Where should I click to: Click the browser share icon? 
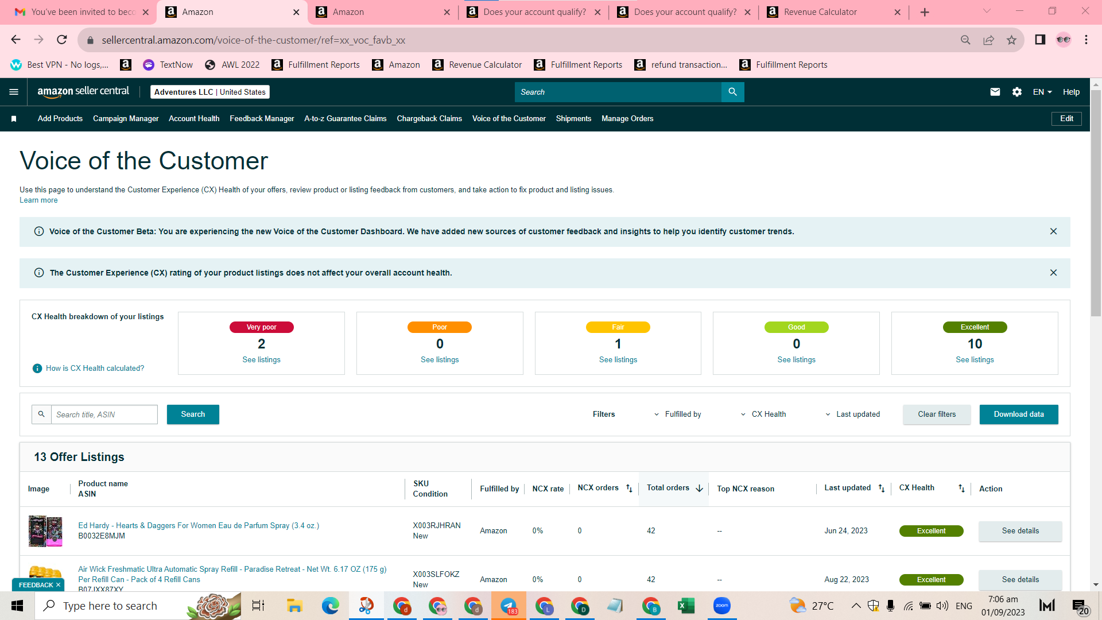[988, 40]
